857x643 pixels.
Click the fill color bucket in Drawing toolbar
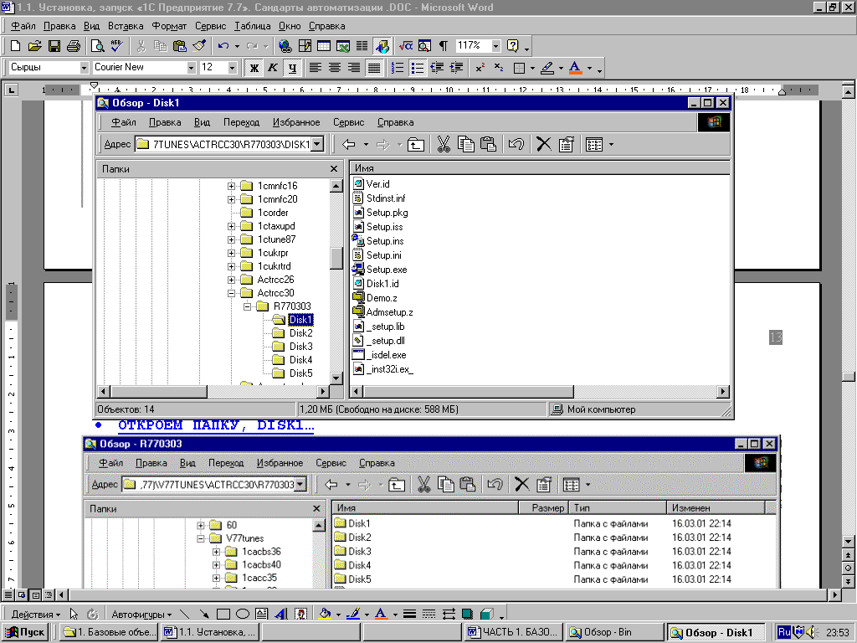click(x=326, y=614)
